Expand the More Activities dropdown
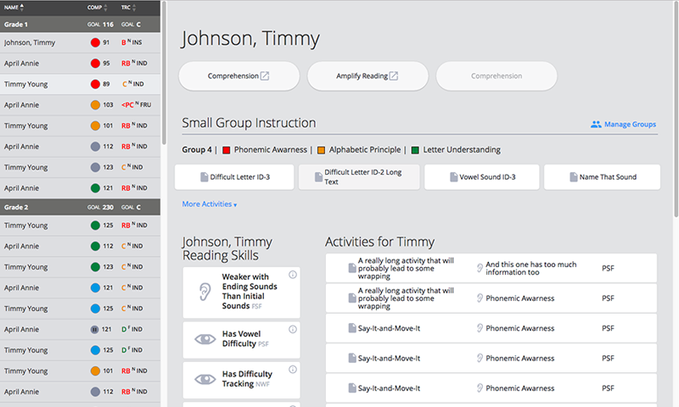 [x=209, y=204]
